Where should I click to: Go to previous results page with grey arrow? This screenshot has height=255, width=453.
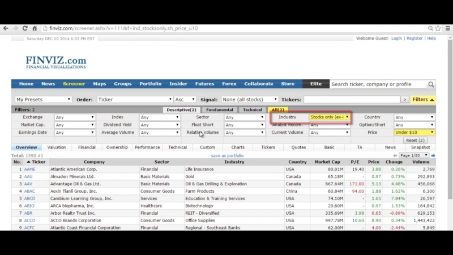click(x=395, y=155)
